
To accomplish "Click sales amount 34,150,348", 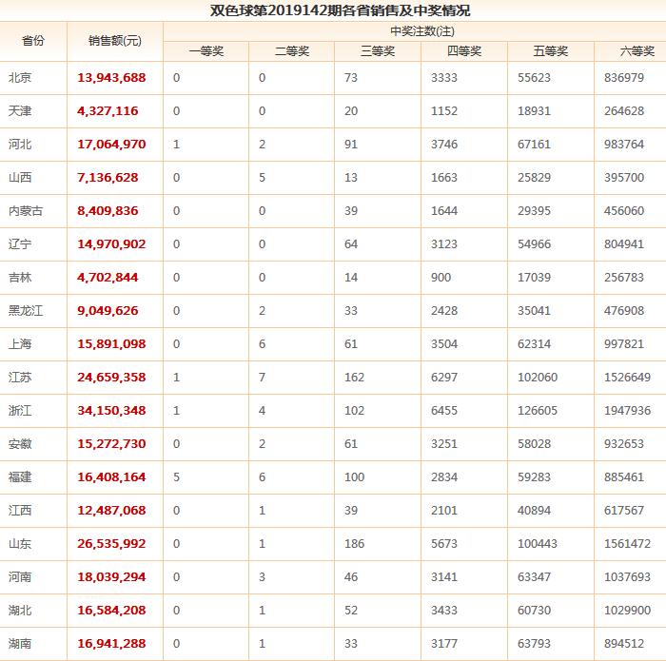I will (x=111, y=411).
